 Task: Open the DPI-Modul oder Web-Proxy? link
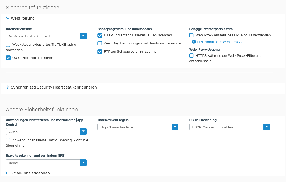(x=219, y=42)
